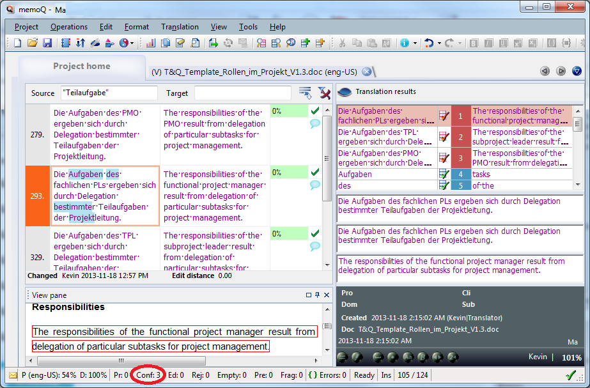Switch to the Project home tab

tap(82, 66)
